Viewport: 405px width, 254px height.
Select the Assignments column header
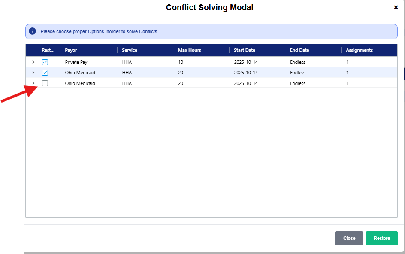360,50
